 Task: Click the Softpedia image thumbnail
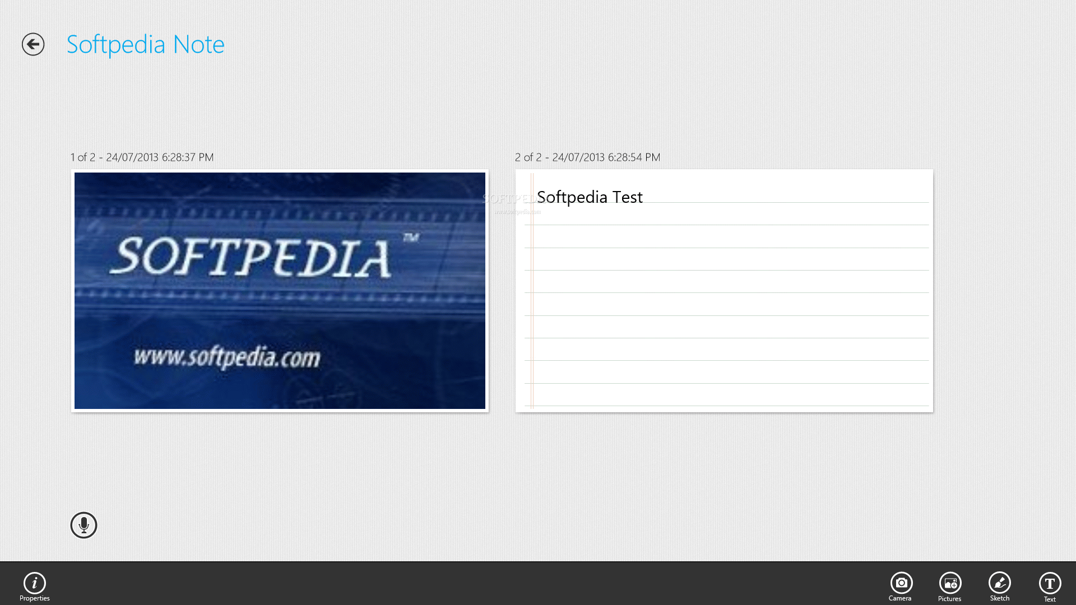[x=279, y=290]
